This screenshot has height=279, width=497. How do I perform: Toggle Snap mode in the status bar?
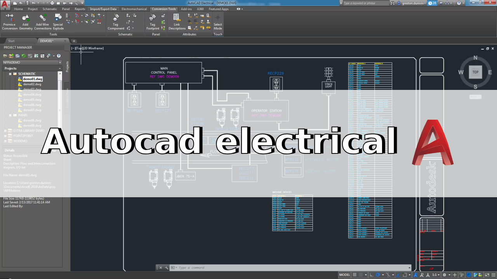click(x=361, y=275)
